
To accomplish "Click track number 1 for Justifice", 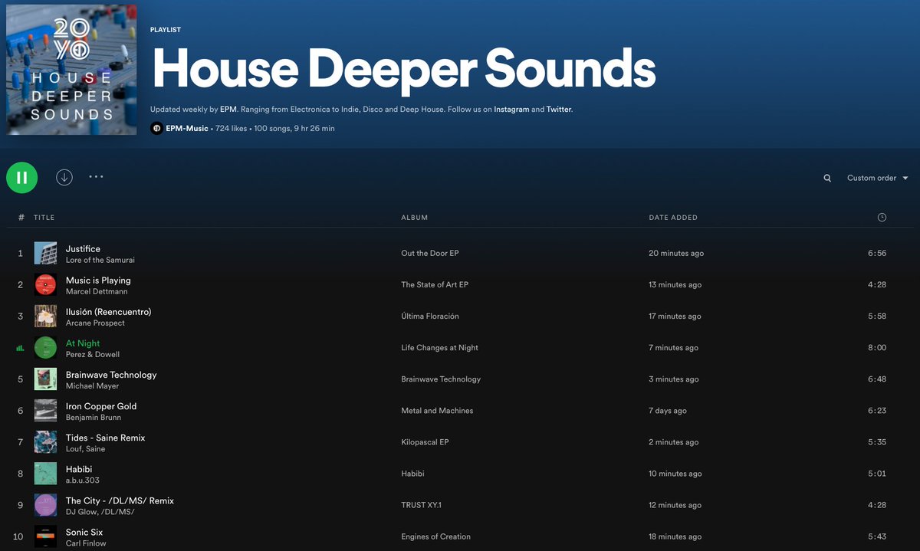I will click(x=21, y=254).
